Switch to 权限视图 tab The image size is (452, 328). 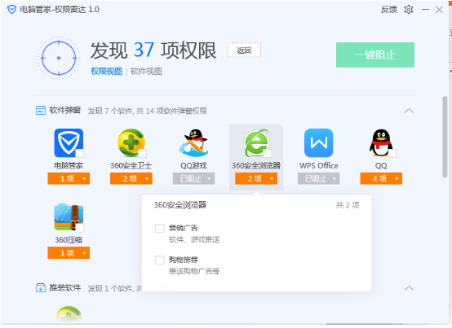(106, 72)
